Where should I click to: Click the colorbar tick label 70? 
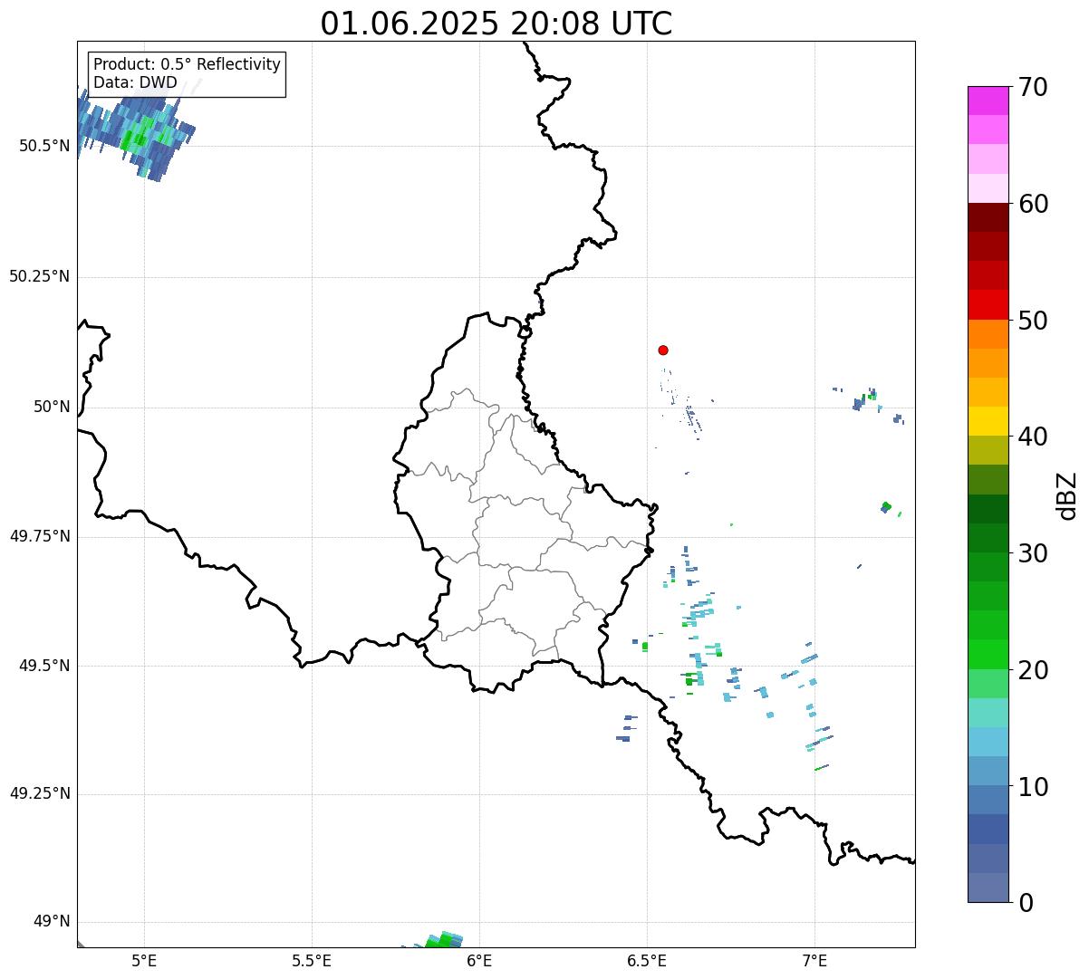click(1033, 87)
